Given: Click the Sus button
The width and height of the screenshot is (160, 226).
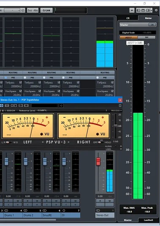Looking at the screenshot, I should tap(30, 11).
